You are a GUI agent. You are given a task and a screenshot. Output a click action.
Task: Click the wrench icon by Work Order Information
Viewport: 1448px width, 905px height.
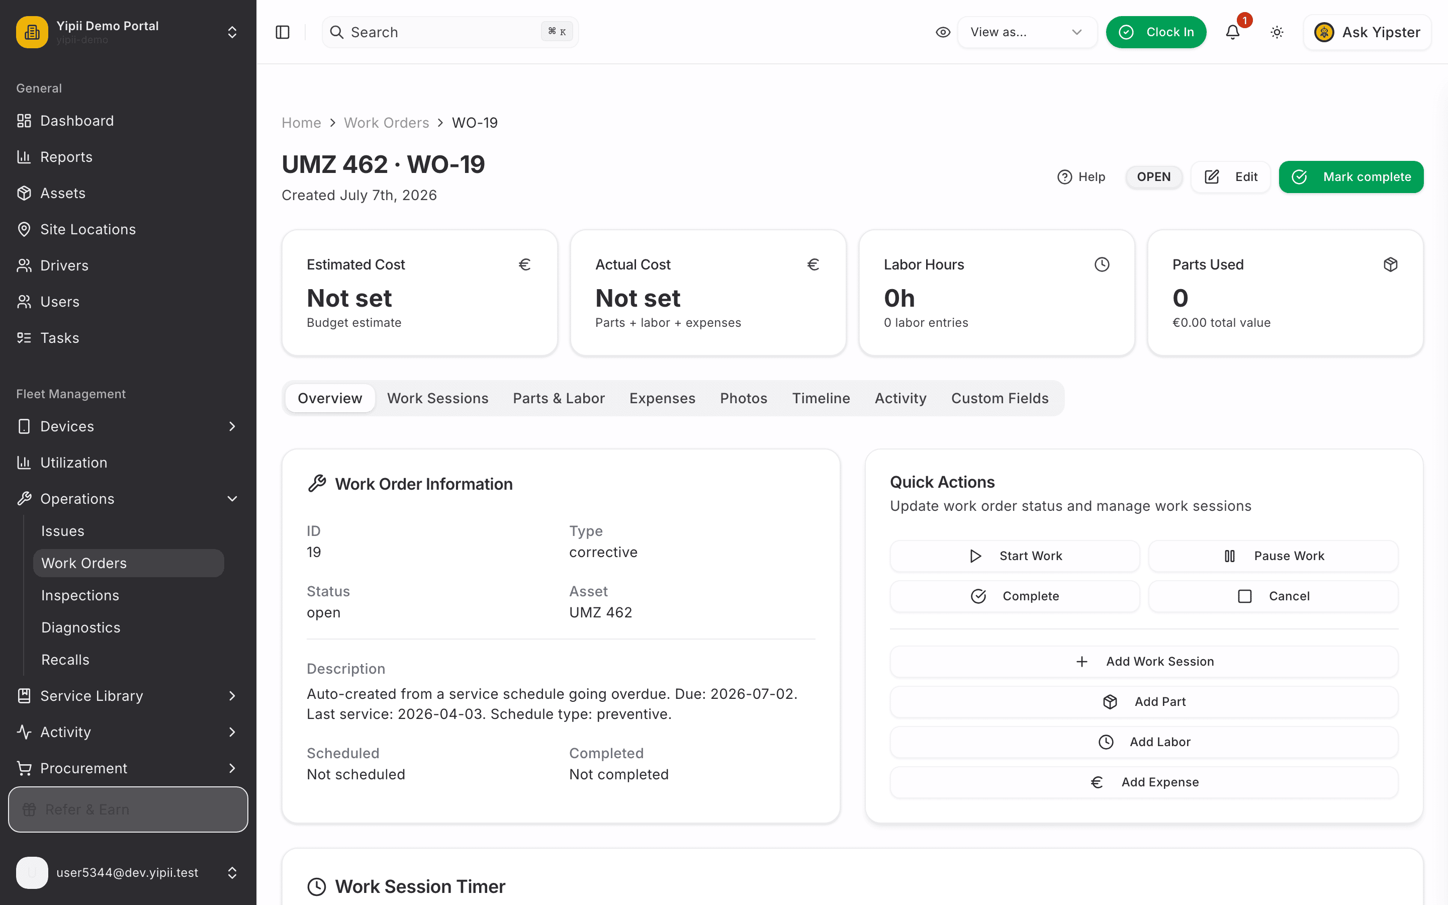[x=317, y=484]
